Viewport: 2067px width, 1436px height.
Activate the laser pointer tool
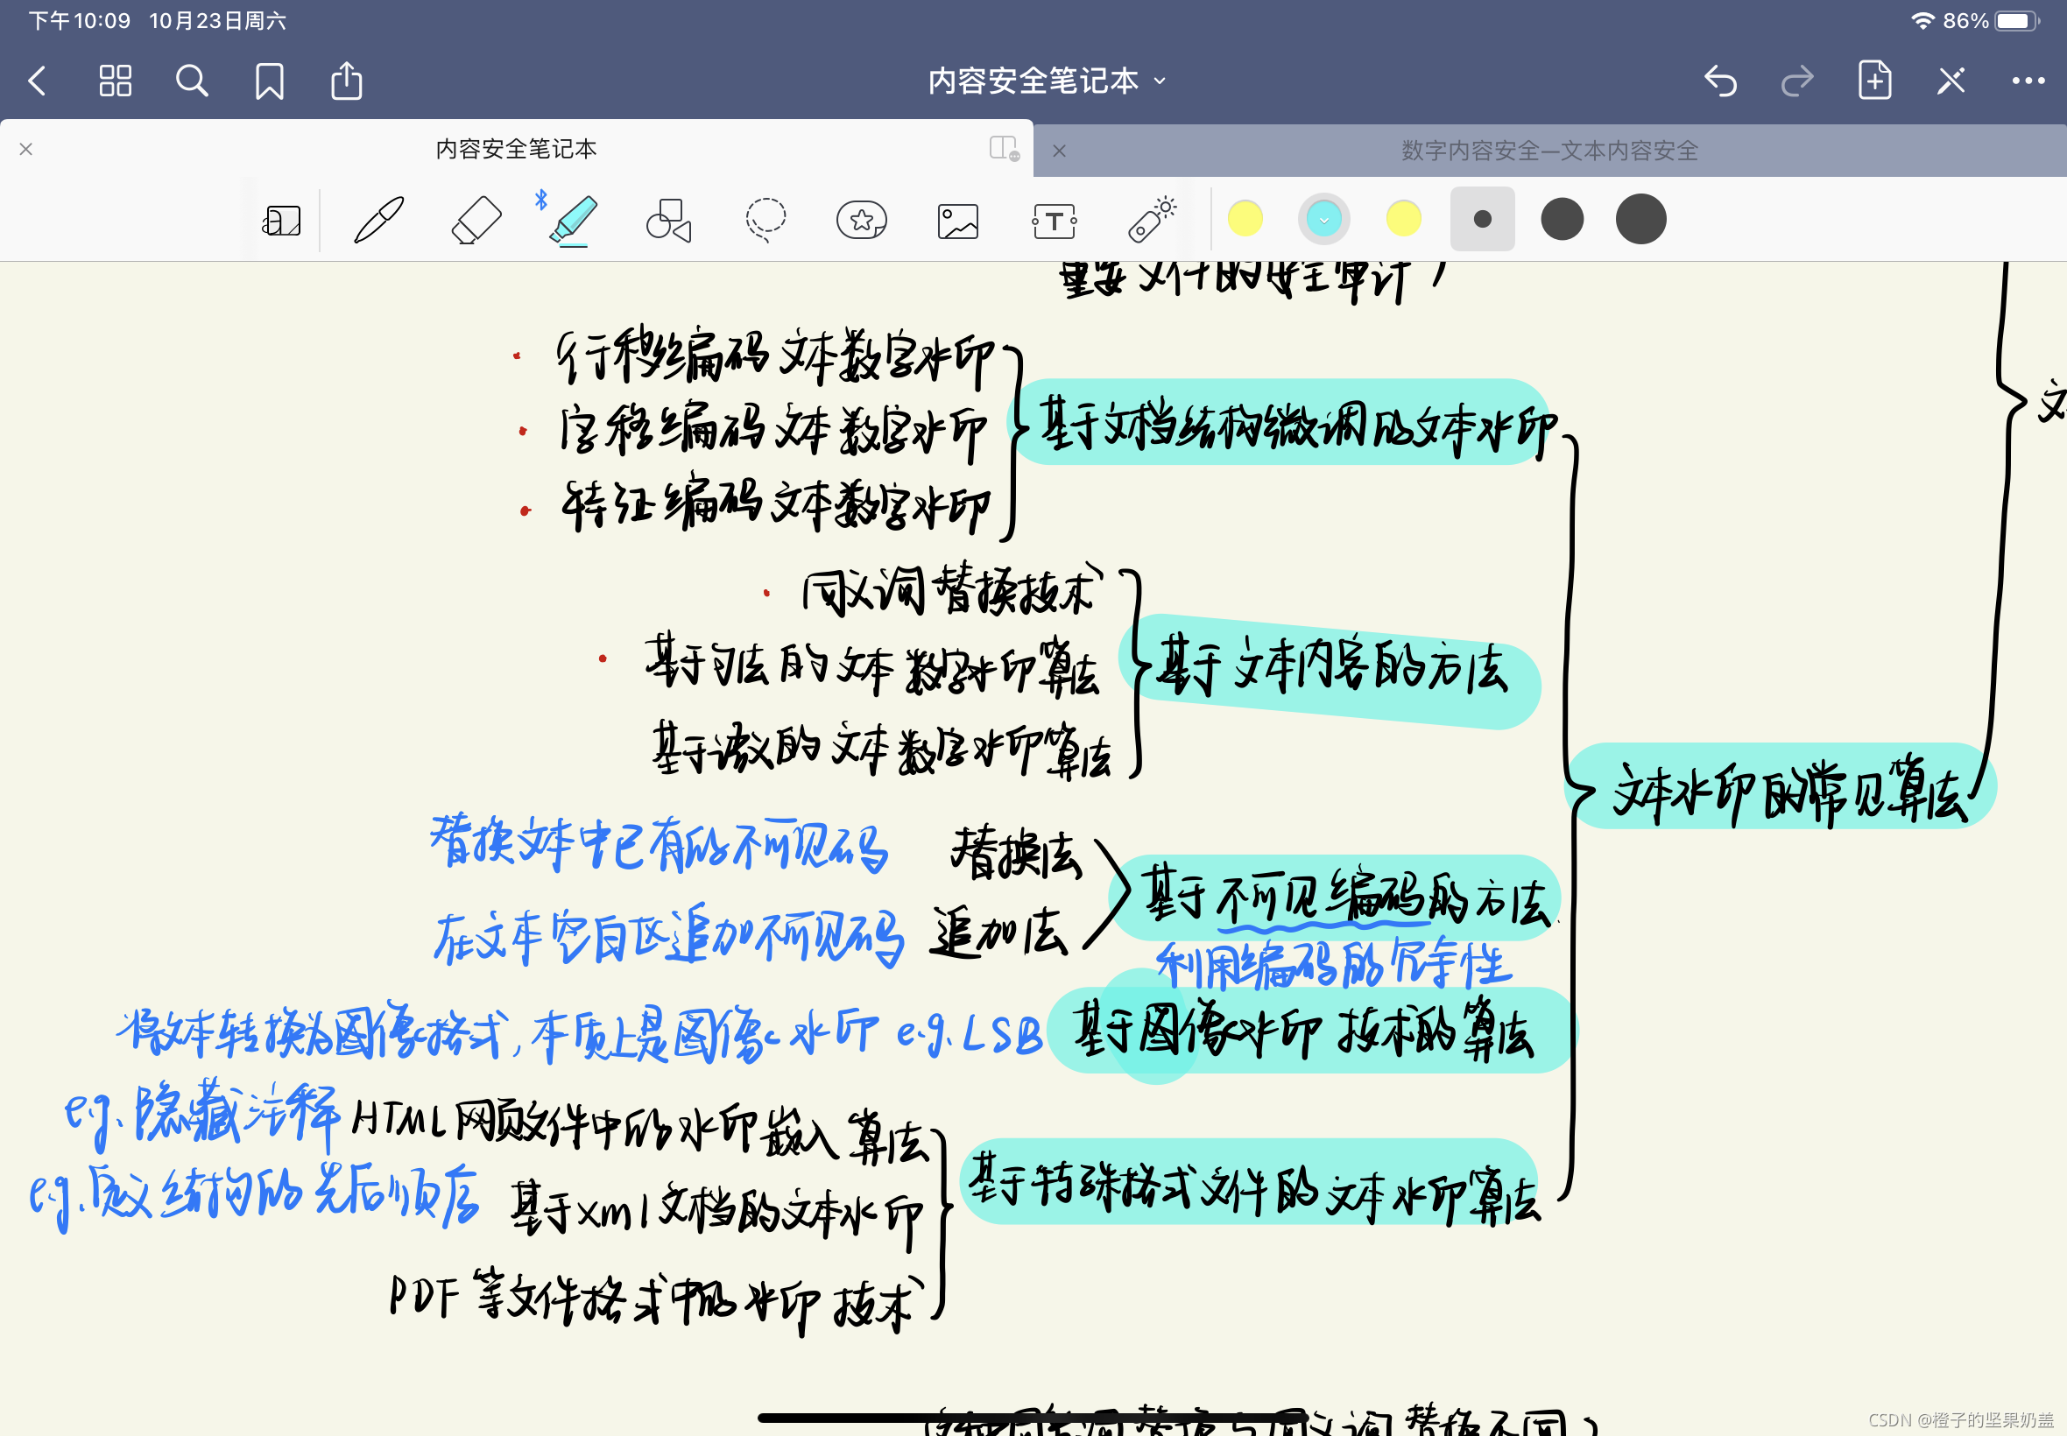[x=1152, y=220]
